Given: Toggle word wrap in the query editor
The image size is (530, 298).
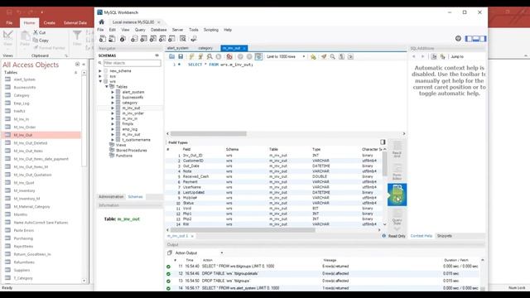Looking at the screenshot, I should (350, 56).
